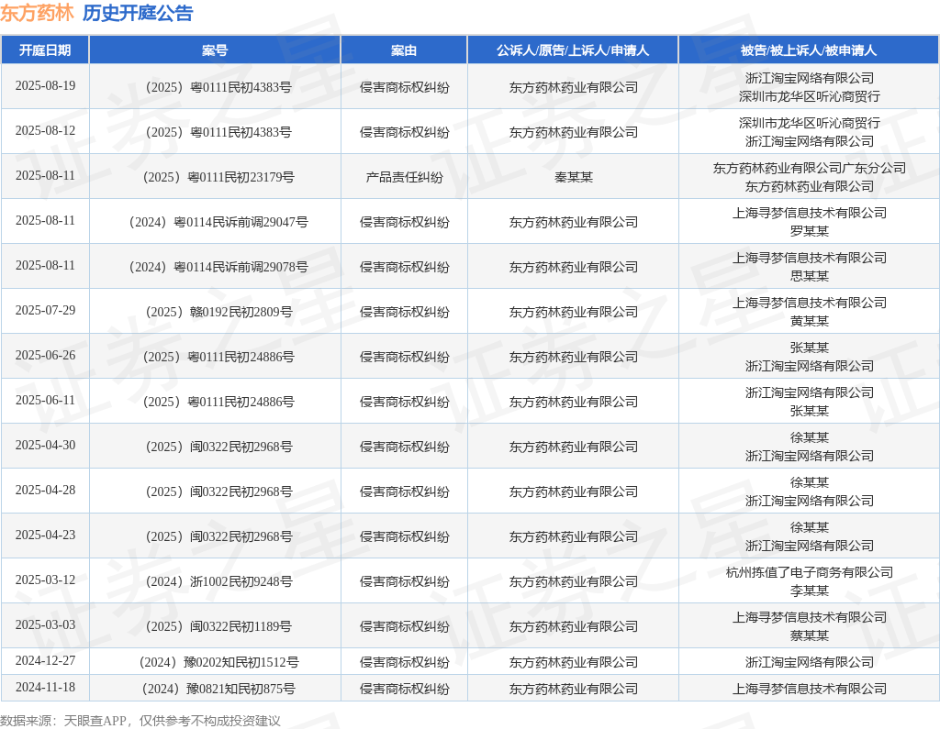Click defendant 罗某某
The image size is (940, 729).
(x=810, y=231)
